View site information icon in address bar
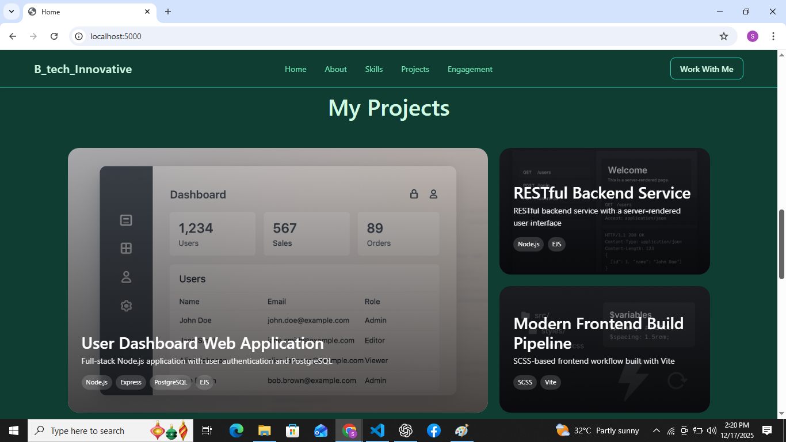 click(x=79, y=36)
